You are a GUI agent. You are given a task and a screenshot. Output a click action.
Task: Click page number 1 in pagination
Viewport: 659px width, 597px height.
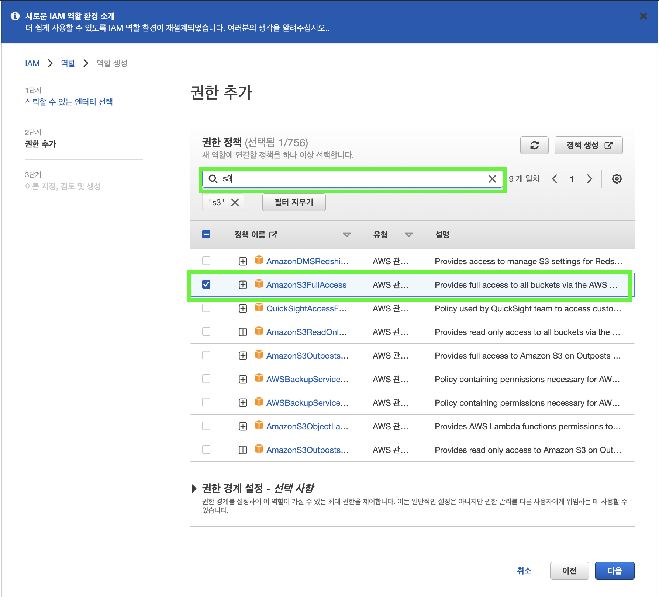click(572, 179)
